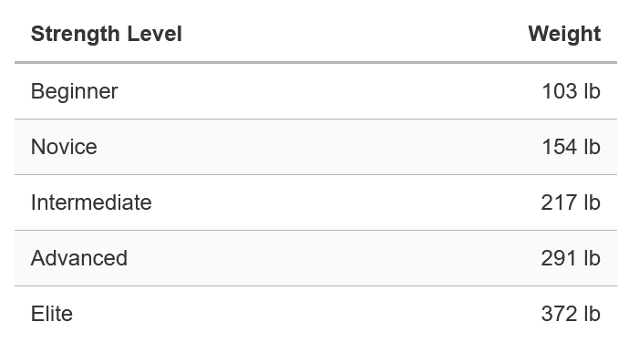Click the Strength Level column header
The width and height of the screenshot is (629, 353).
[107, 34]
